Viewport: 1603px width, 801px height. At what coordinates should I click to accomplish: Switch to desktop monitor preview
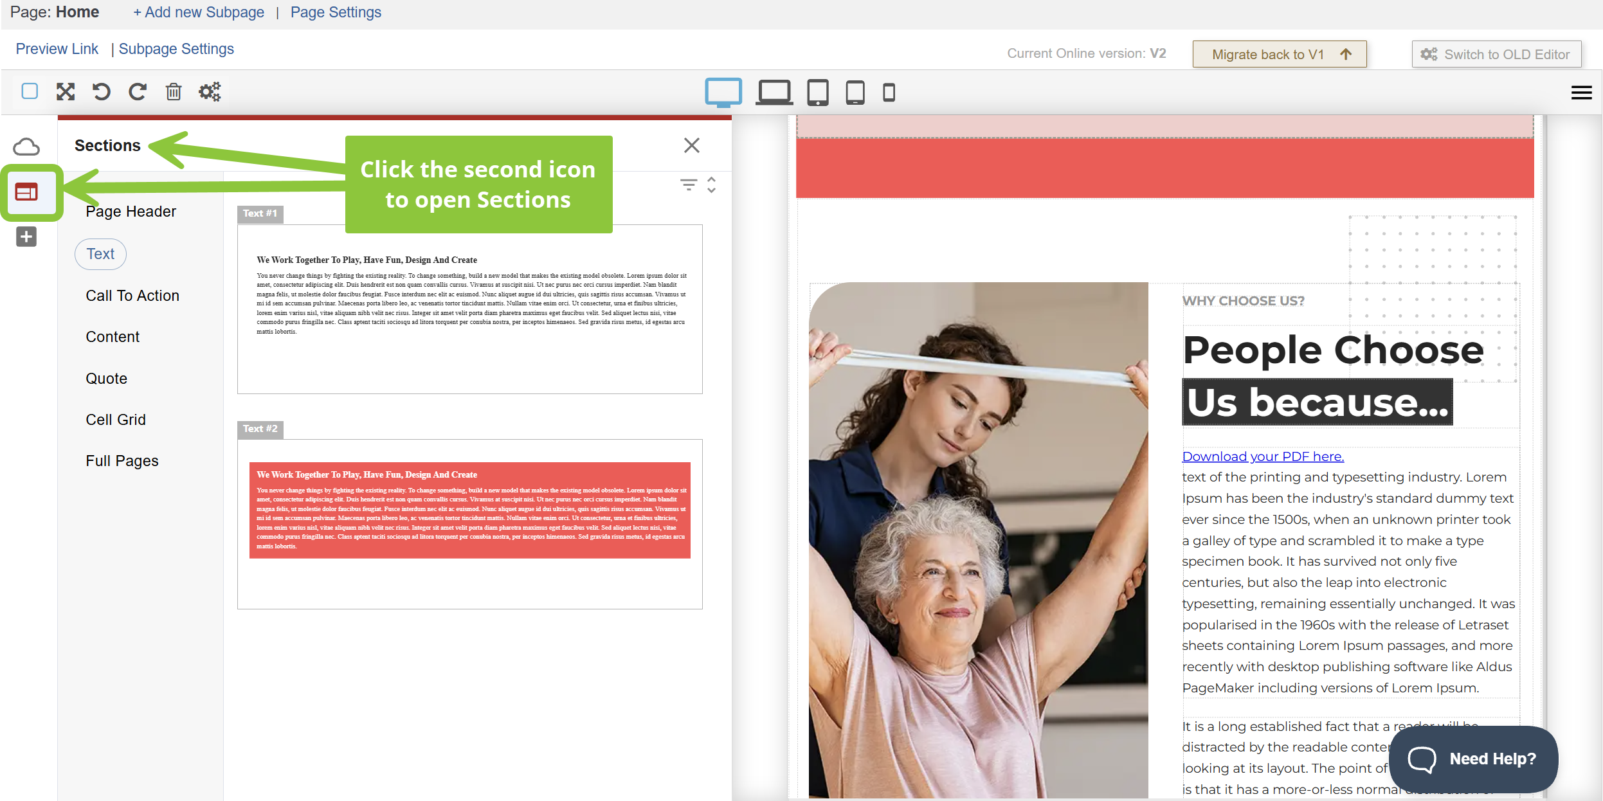click(x=723, y=93)
